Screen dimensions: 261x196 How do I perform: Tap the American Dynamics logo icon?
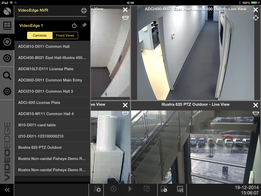pyautogui.click(x=7, y=11)
